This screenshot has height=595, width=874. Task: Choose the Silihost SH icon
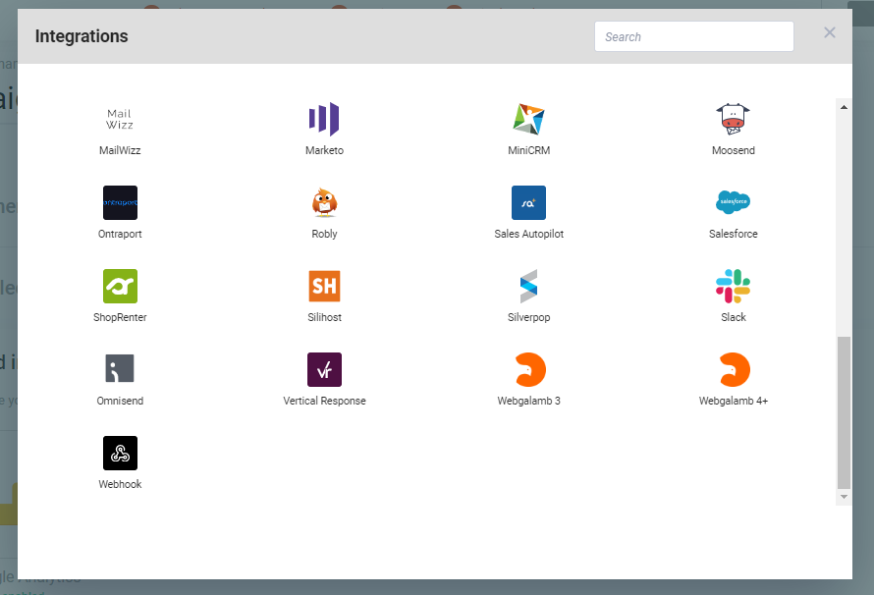(x=324, y=287)
